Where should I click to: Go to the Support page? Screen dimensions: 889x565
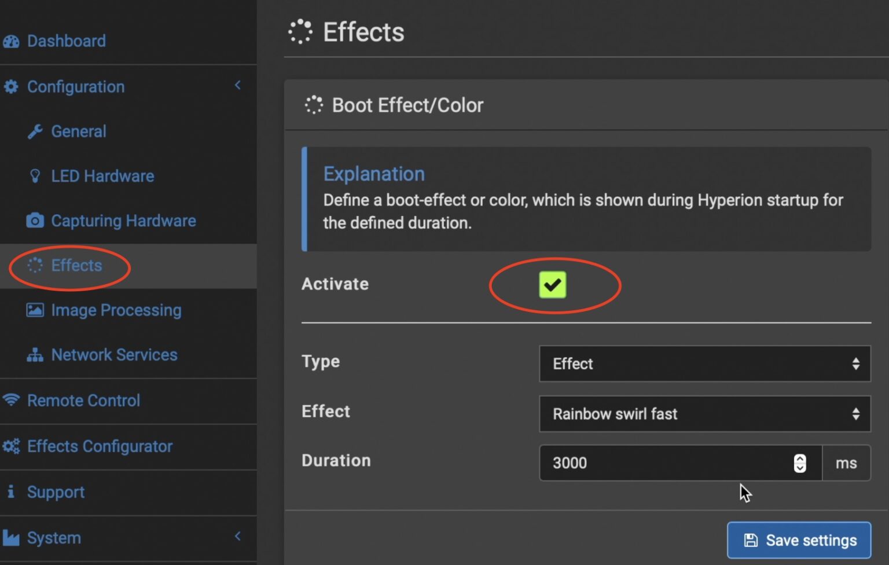[x=56, y=492]
